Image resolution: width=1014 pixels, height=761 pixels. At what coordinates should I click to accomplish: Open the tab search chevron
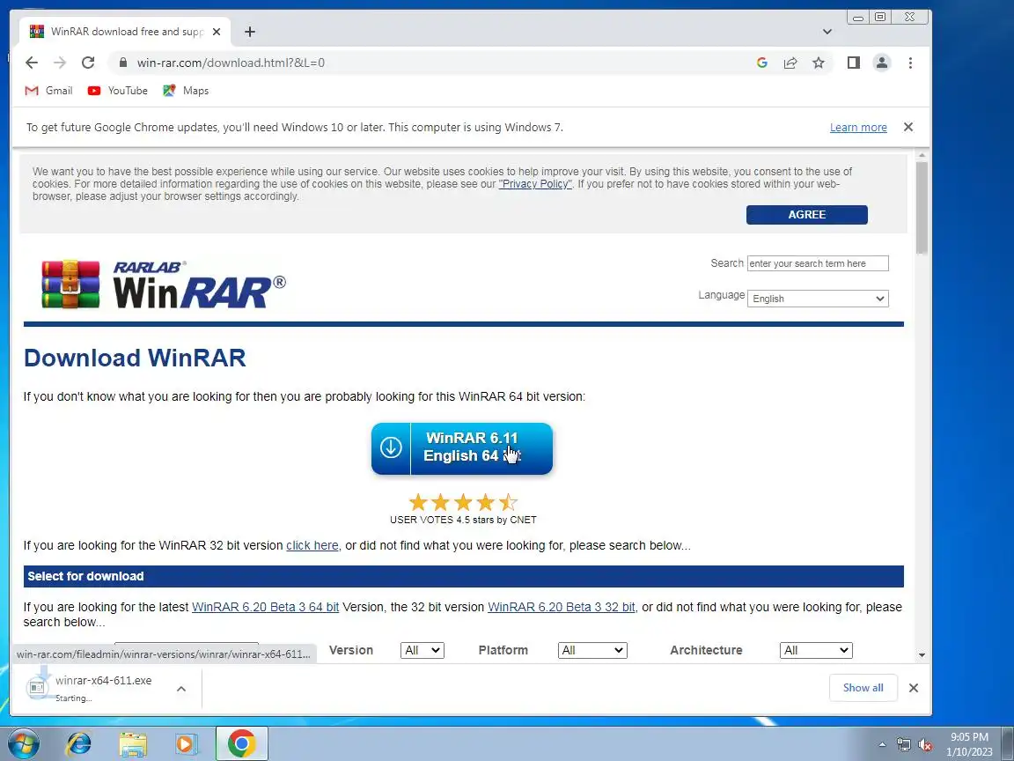827,32
